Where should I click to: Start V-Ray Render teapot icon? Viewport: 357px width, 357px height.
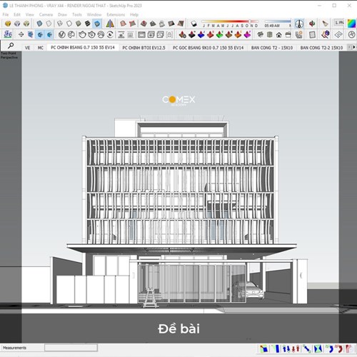82,34
